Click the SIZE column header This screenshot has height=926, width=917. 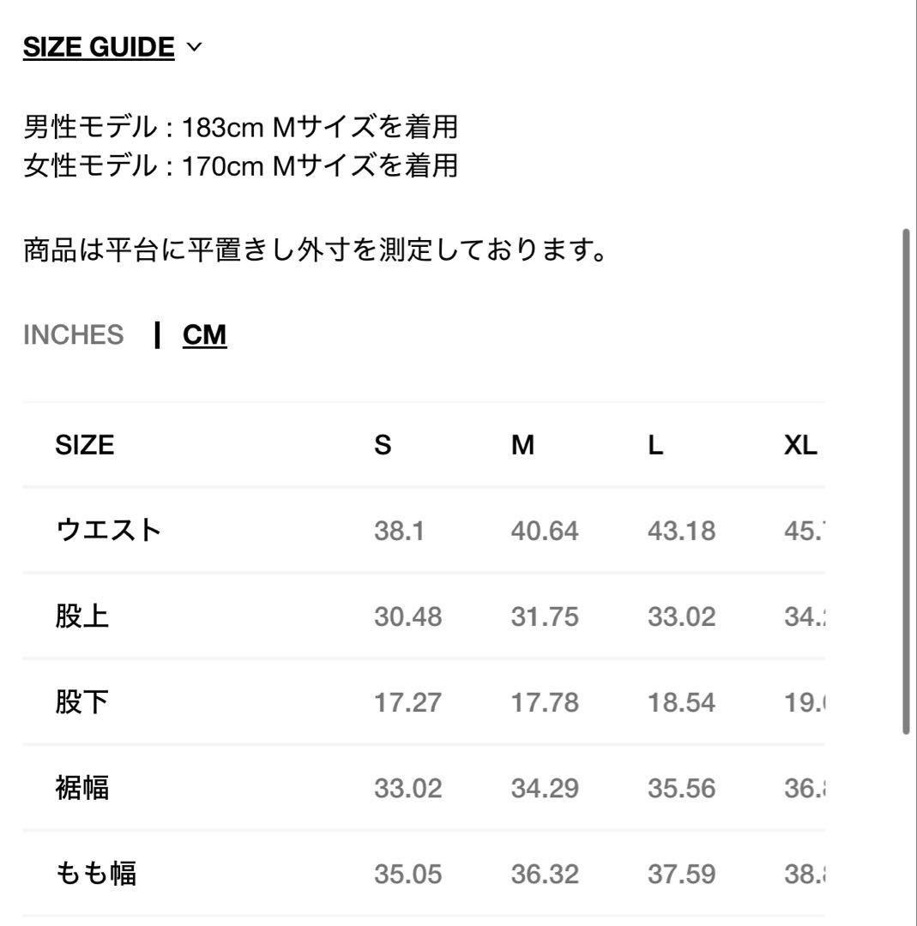coord(85,445)
